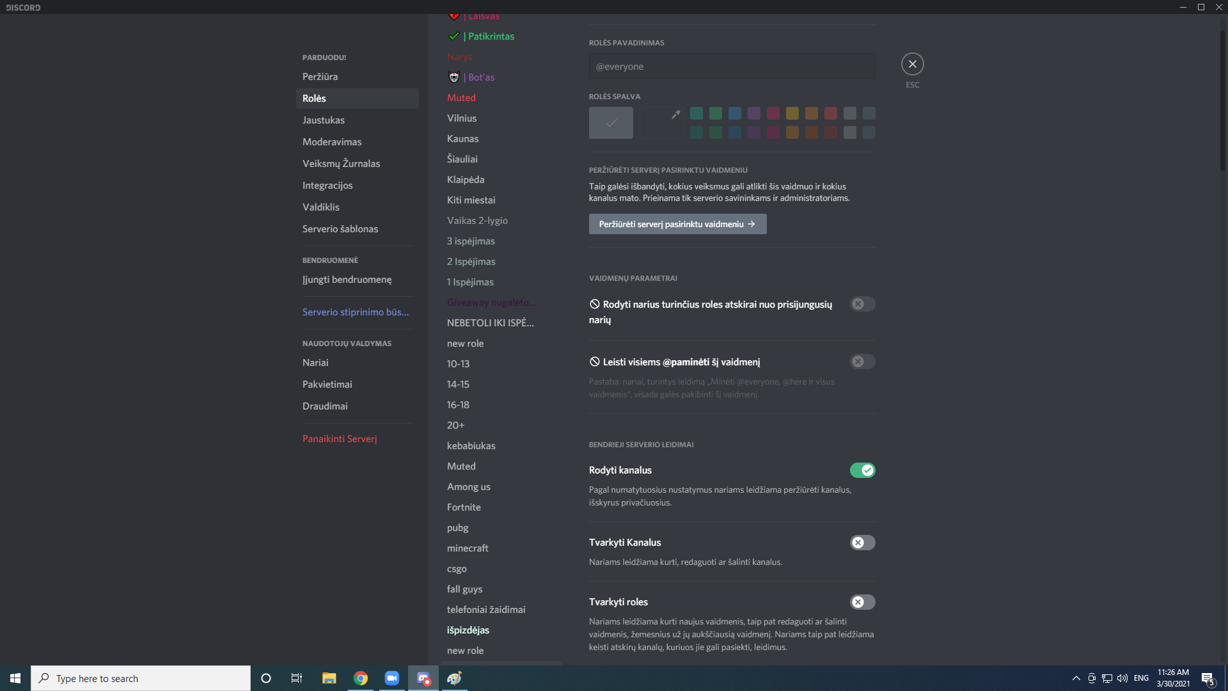Disable the Rodyti kanalus toggle

(x=862, y=470)
